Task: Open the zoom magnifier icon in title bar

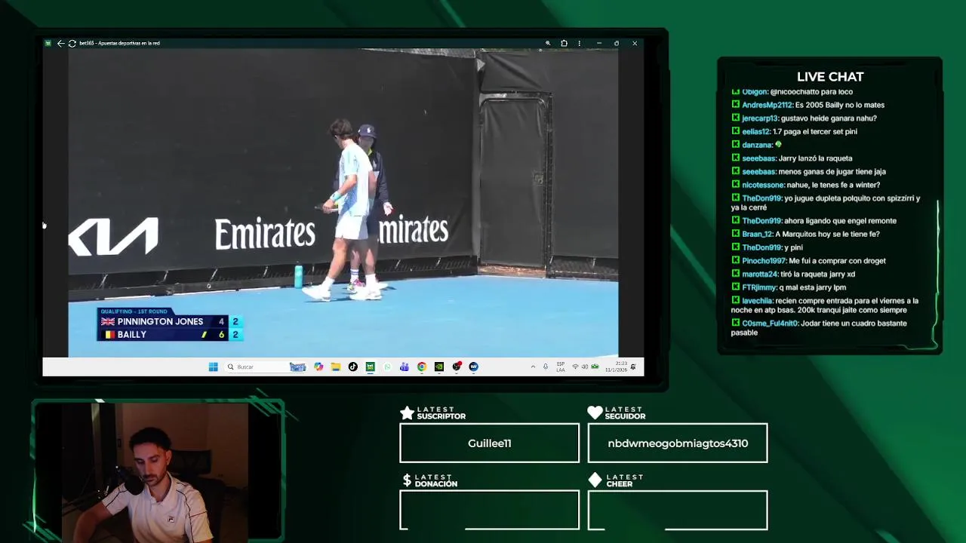Action: 548,43
